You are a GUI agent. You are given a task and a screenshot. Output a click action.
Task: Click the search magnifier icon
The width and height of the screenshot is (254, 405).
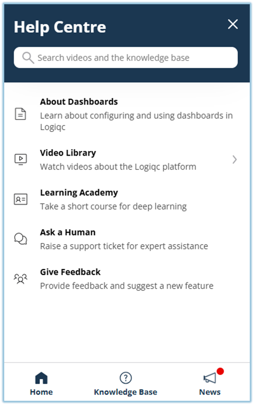27,57
